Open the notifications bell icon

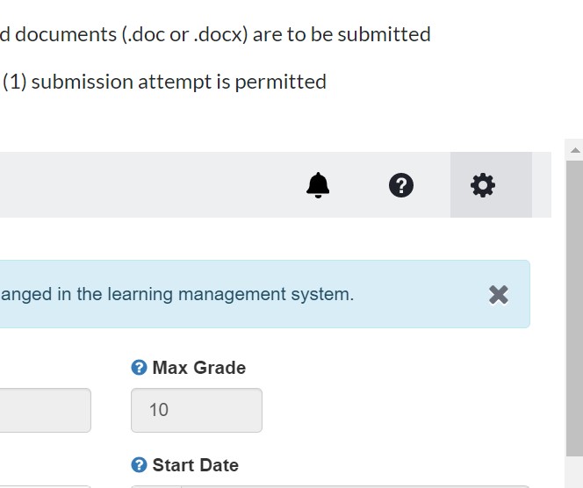[318, 185]
